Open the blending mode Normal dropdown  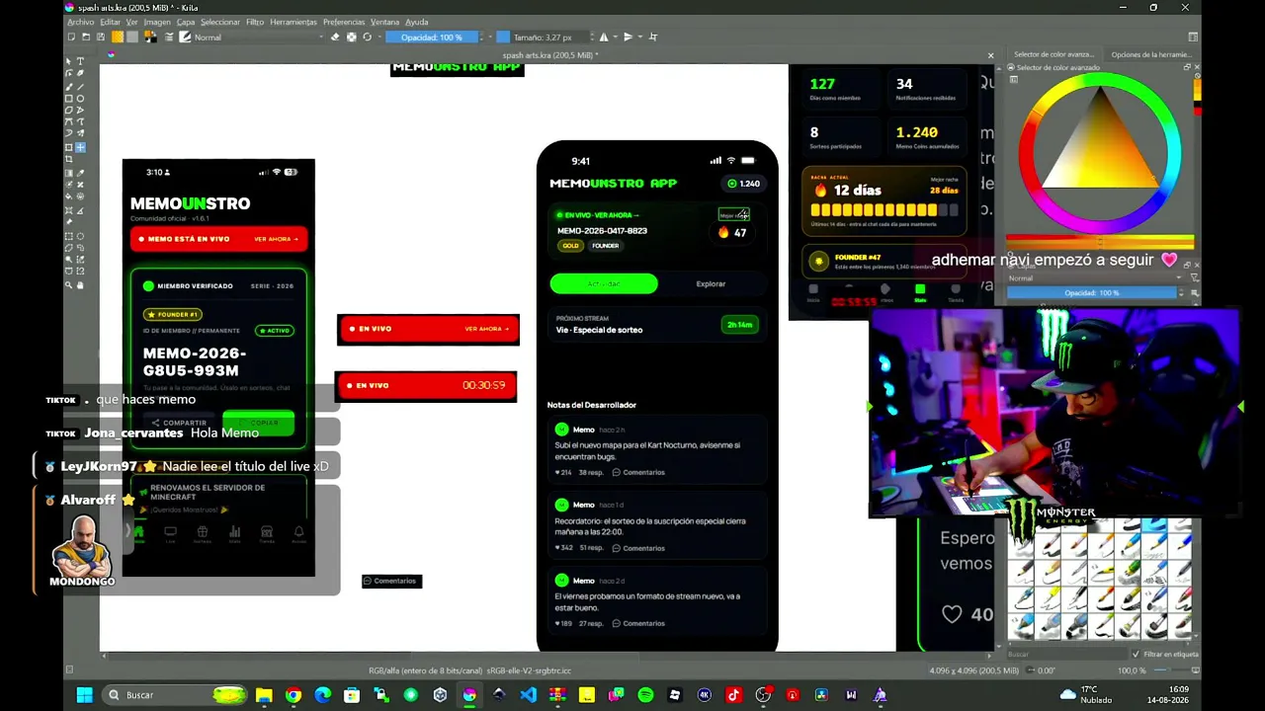[259, 38]
